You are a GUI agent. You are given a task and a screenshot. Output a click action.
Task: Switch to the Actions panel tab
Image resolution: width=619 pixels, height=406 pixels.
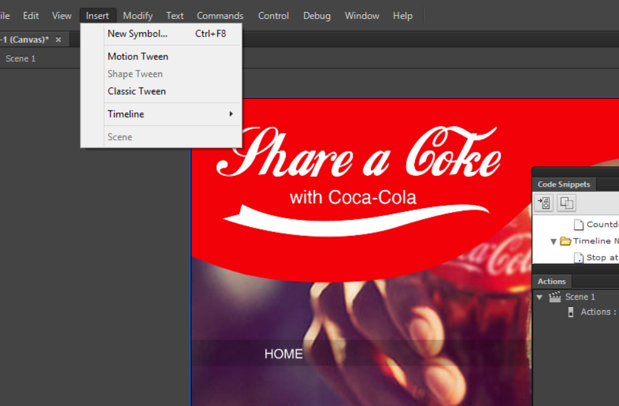552,281
